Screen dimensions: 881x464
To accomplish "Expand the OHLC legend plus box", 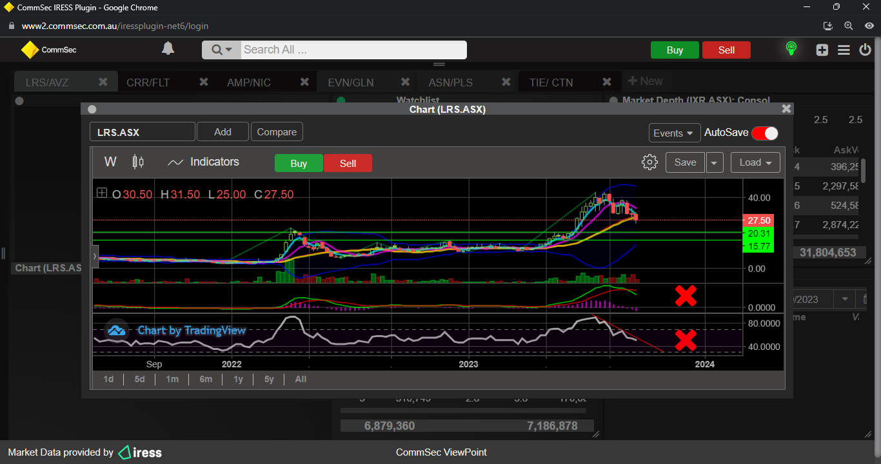I will coord(102,193).
